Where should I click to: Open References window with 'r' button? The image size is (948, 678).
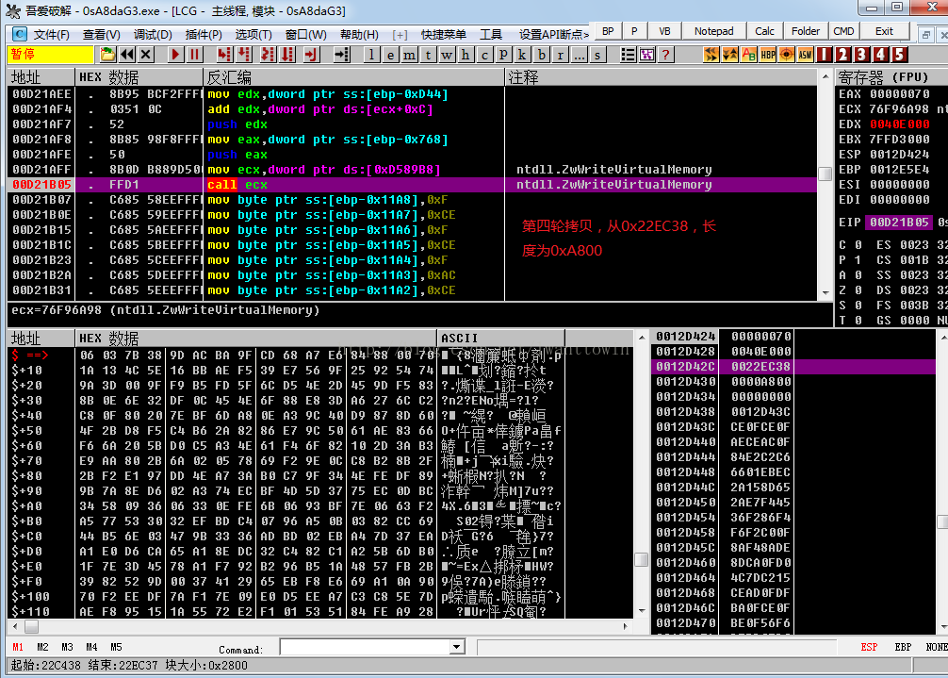(x=560, y=55)
